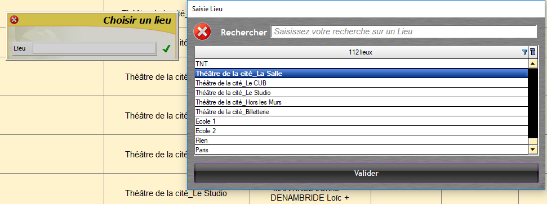Click the scroll up arrow of the lieux list

pos(533,64)
